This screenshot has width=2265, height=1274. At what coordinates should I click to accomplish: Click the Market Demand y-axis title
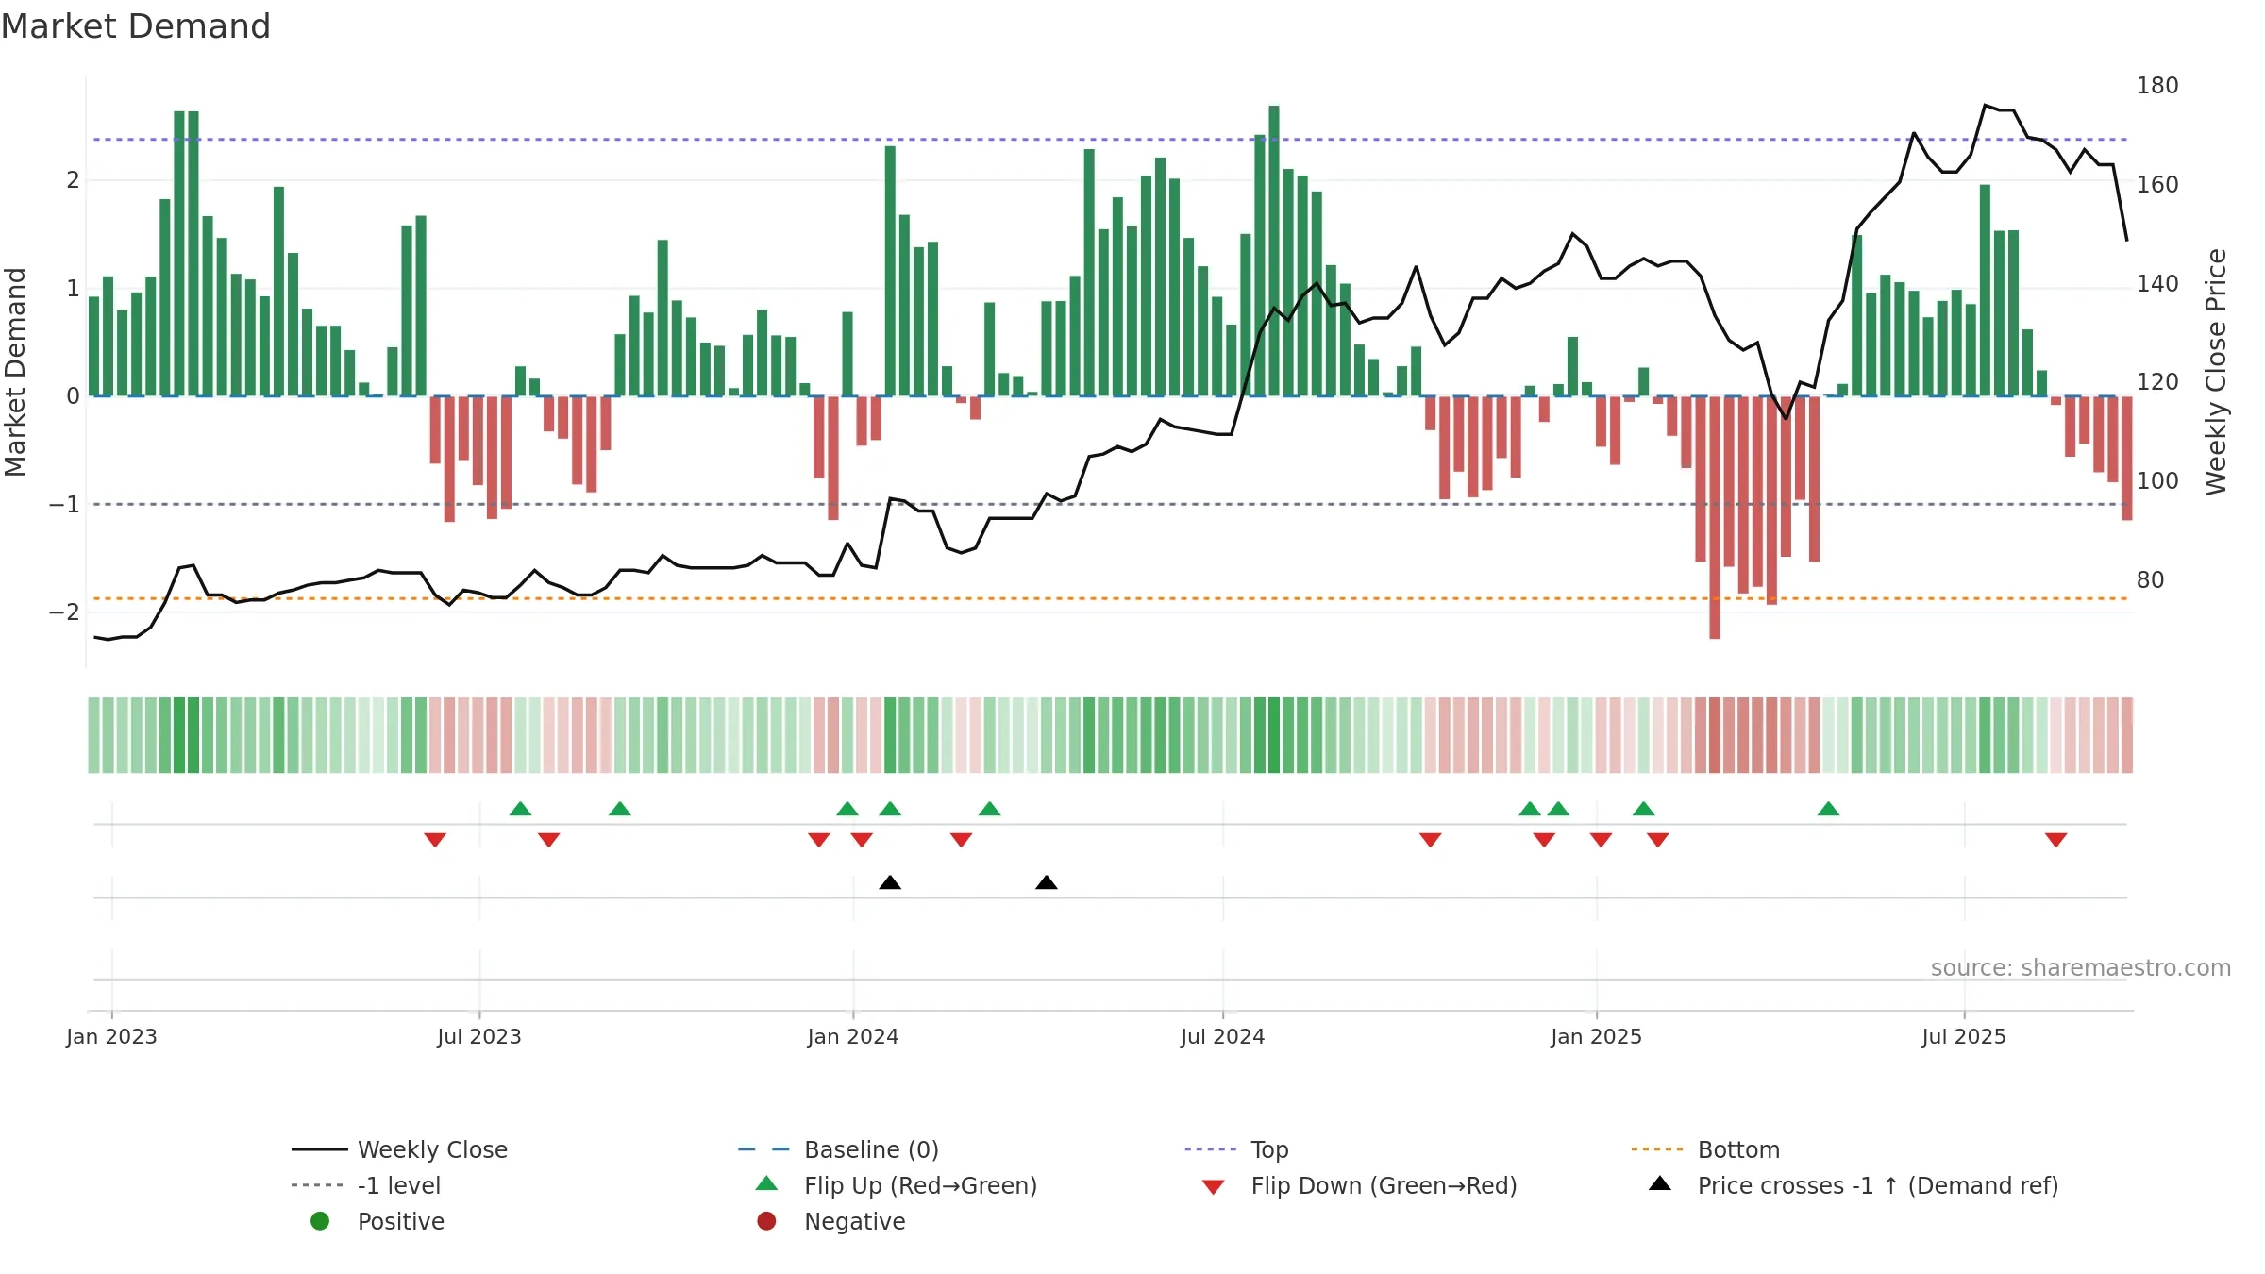15,372
